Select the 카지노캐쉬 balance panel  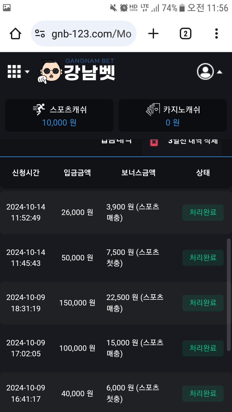point(173,115)
